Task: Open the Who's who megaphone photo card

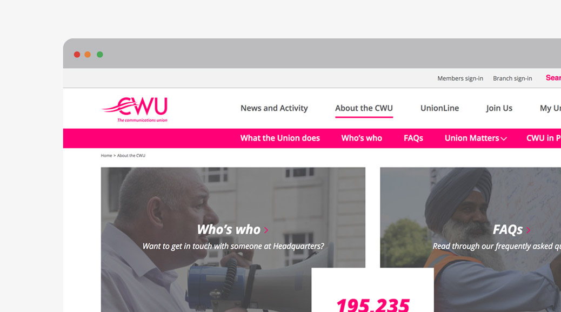Action: click(x=233, y=240)
